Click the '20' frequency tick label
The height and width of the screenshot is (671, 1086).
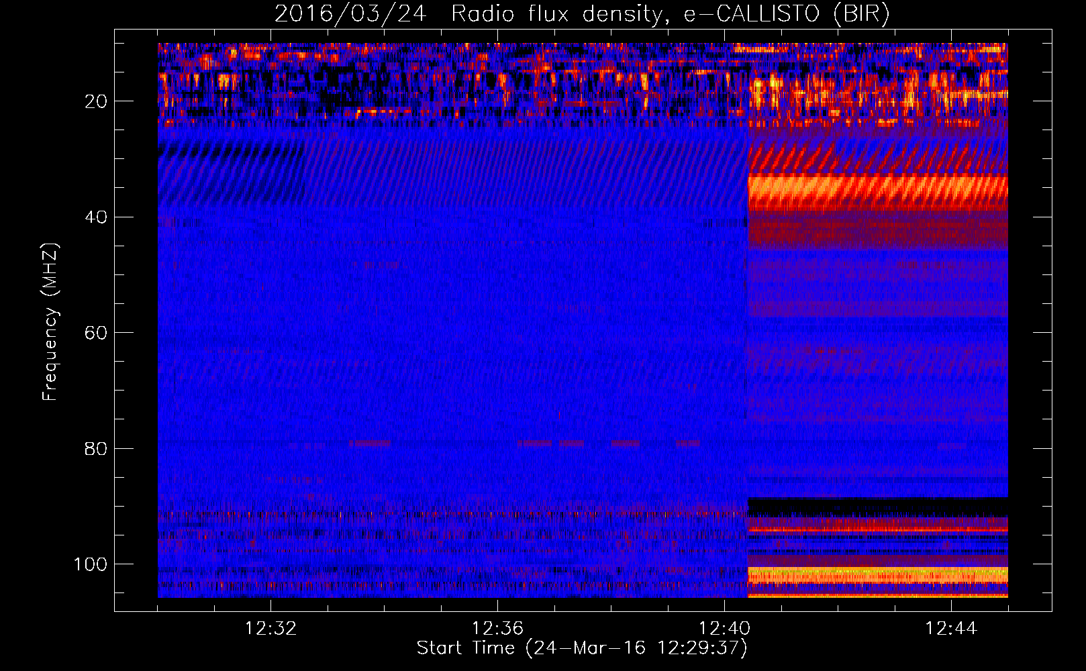[96, 101]
